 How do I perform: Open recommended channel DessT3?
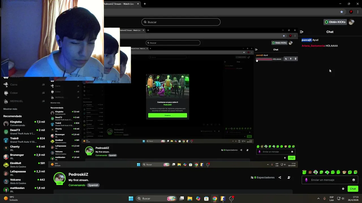click(24, 132)
